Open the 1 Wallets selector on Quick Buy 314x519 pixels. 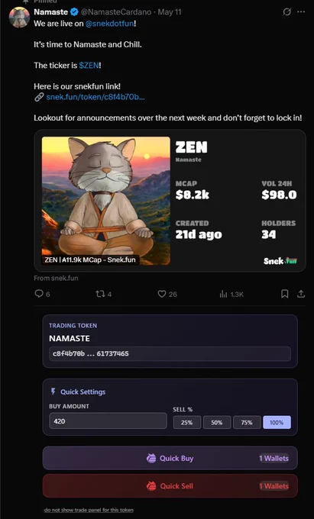(x=274, y=459)
